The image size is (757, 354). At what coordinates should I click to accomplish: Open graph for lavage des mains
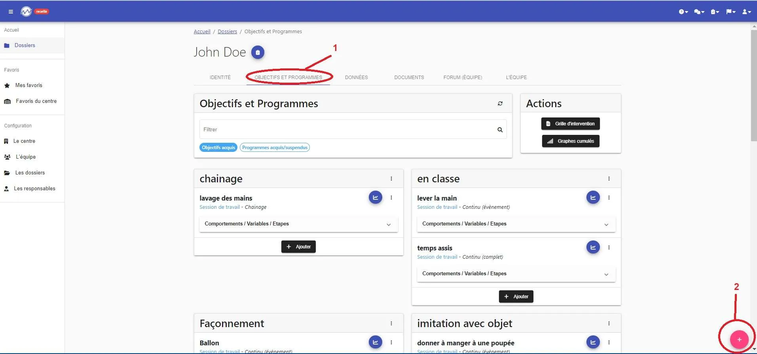tap(375, 197)
